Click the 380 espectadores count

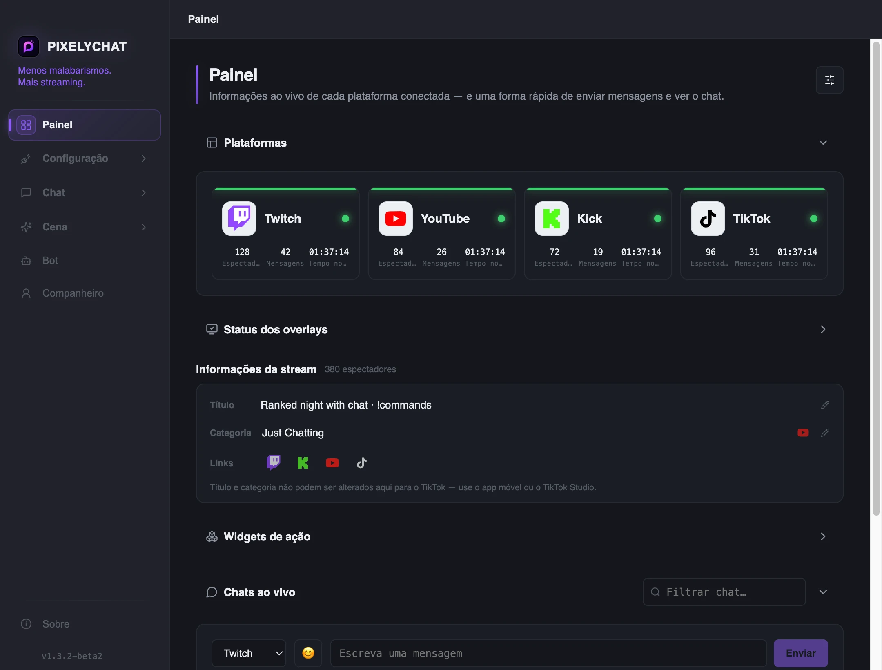[360, 369]
